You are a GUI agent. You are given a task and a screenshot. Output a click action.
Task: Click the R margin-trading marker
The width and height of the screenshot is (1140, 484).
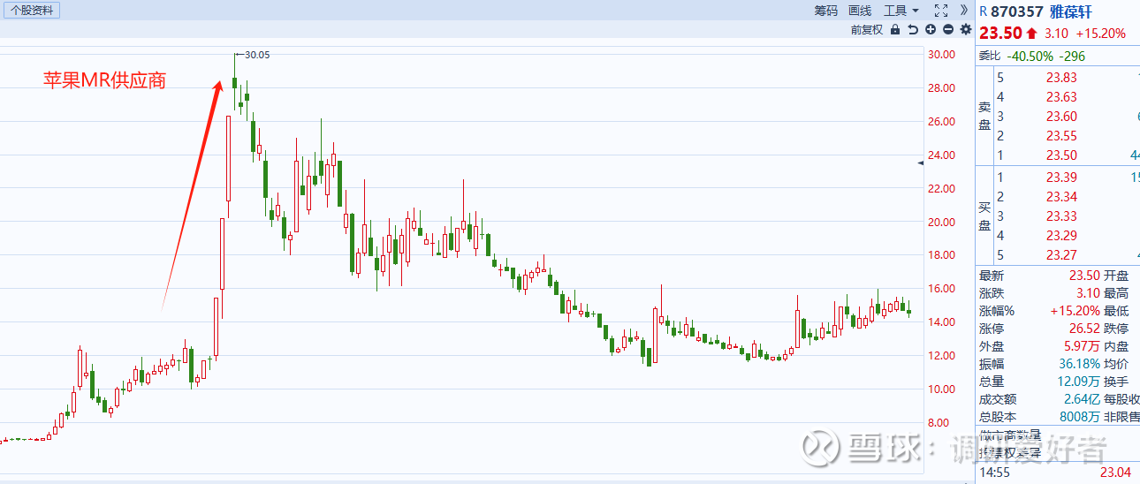point(984,11)
